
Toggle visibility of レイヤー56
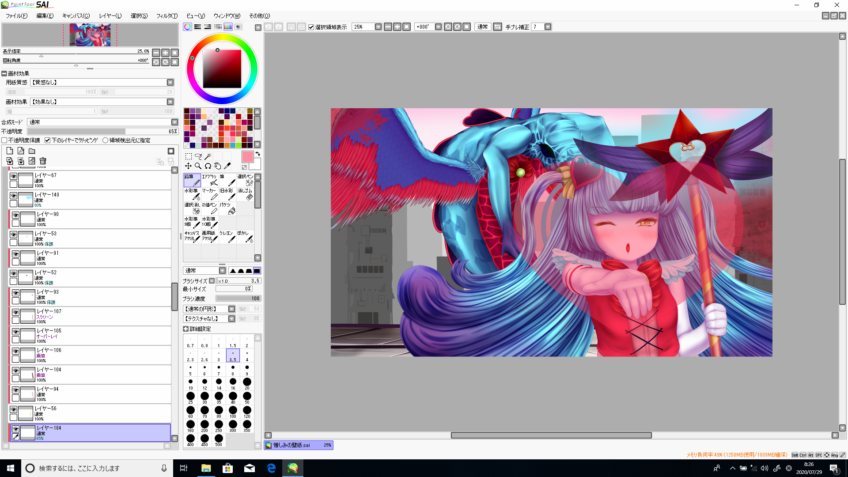14,409
